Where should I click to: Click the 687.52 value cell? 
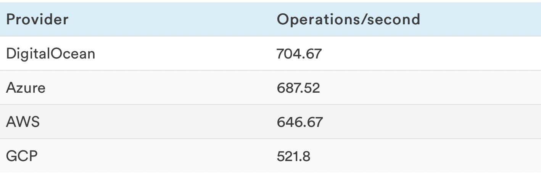298,88
